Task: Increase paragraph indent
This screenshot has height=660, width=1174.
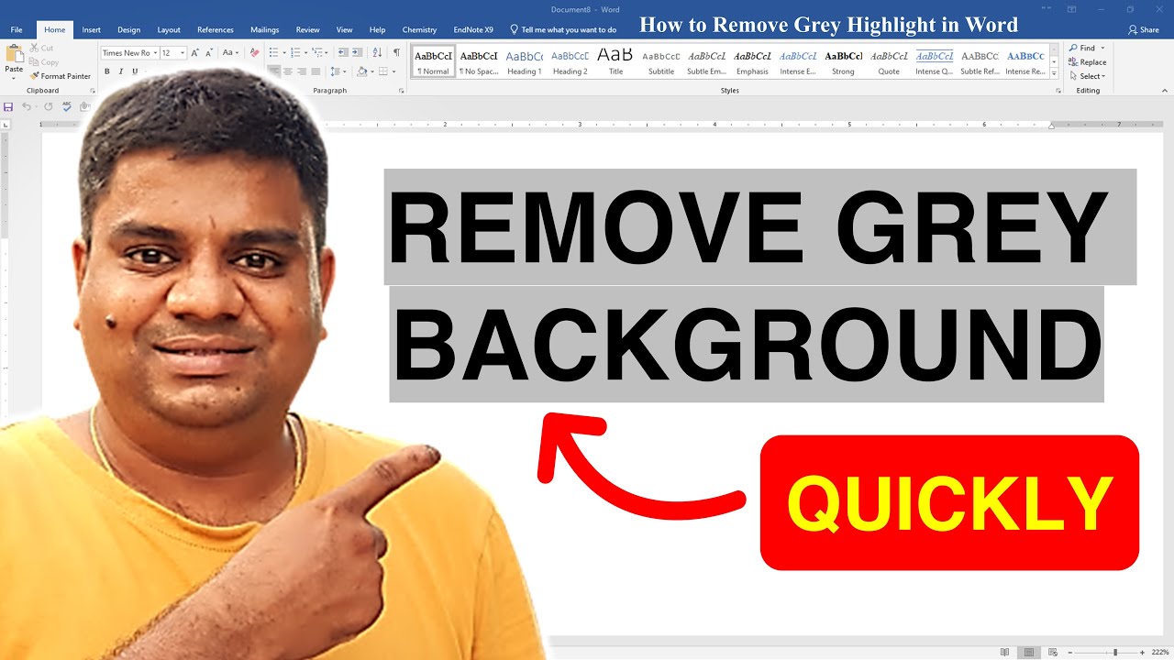Action: coord(357,53)
